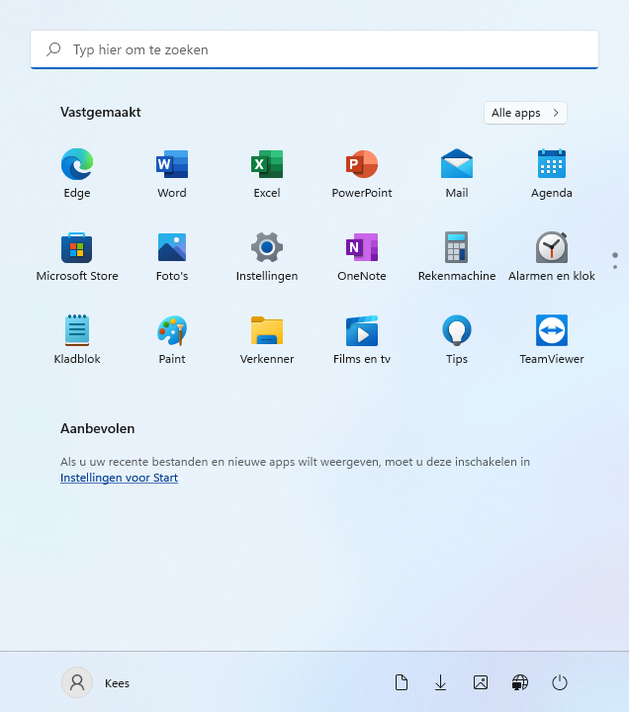629x712 pixels.
Task: Go to the next pinned apps page dot
Action: click(x=615, y=267)
